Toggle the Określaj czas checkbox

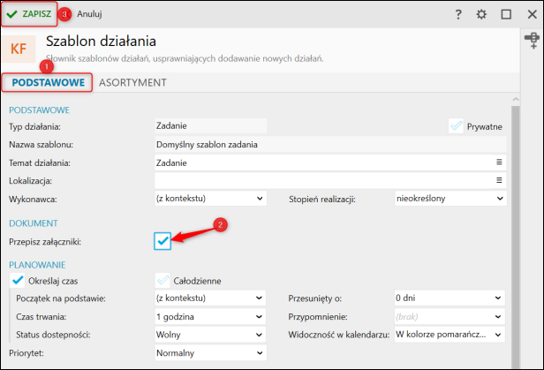coord(17,281)
